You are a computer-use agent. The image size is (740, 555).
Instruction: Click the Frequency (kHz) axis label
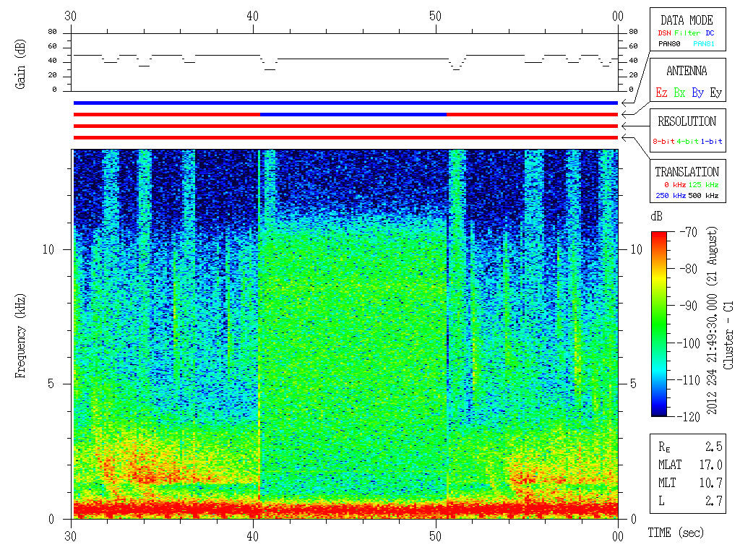(20, 335)
